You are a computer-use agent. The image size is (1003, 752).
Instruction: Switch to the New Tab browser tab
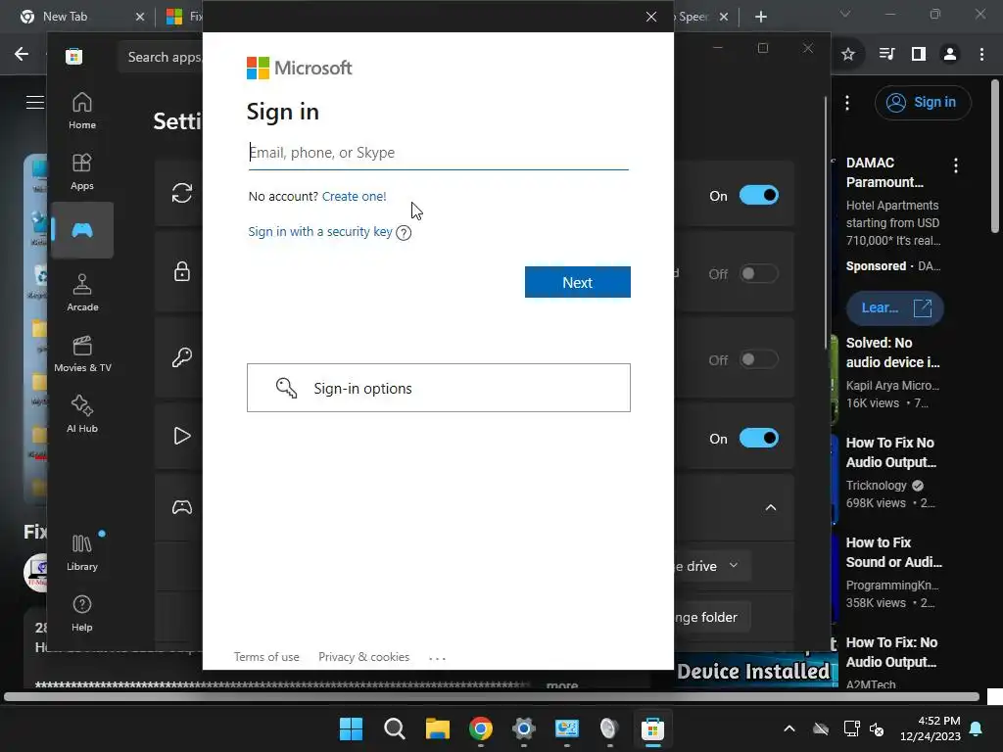pyautogui.click(x=82, y=17)
